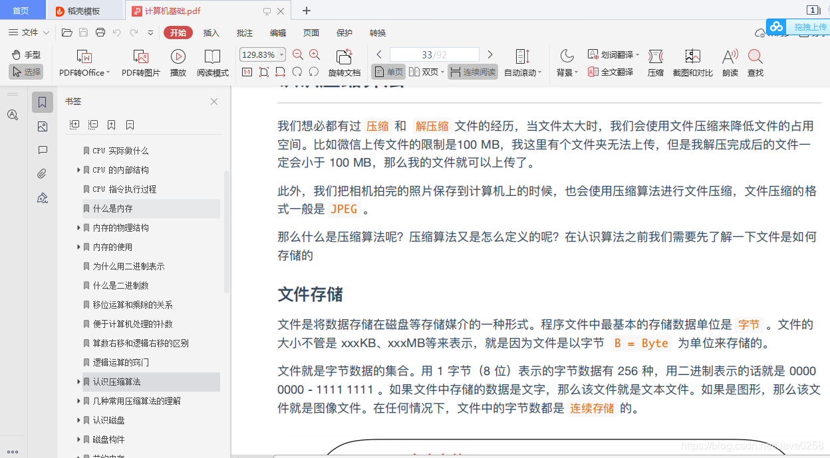Click the zoom out magnifier
This screenshot has width=830, height=458.
(x=297, y=54)
